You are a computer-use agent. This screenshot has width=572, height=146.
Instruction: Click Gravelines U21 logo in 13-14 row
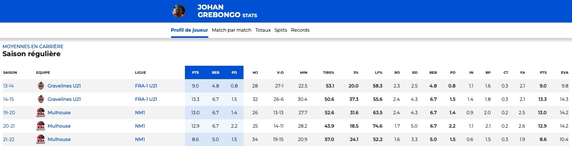tap(41, 86)
